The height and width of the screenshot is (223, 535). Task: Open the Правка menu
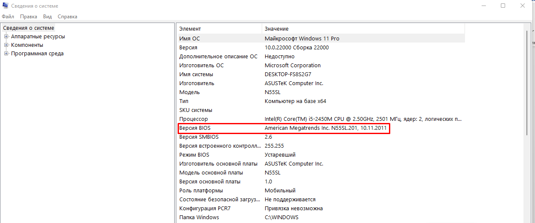[x=29, y=17]
